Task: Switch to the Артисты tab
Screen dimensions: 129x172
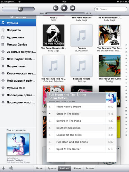Action: [x=52, y=168]
